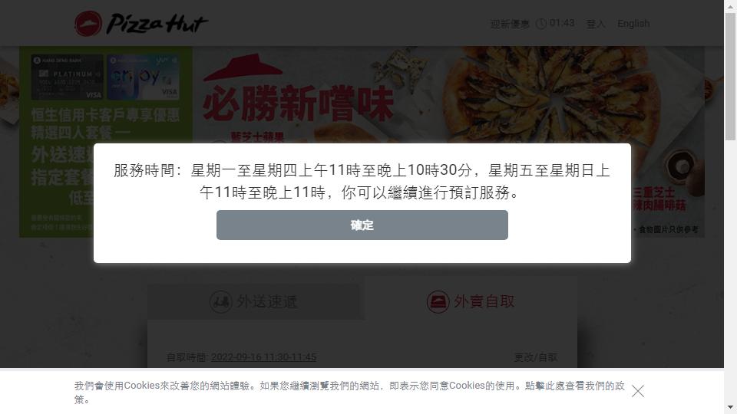Click the scrollbar down arrow
This screenshot has width=737, height=414.
pyautogui.click(x=730, y=407)
